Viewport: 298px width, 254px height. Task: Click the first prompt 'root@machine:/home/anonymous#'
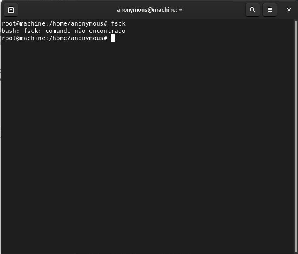pos(55,23)
